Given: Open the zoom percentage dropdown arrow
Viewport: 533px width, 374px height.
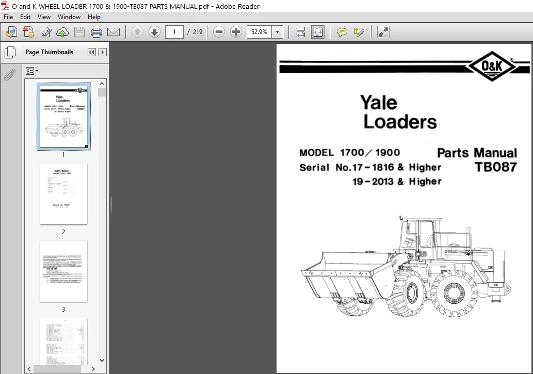Looking at the screenshot, I should (x=278, y=32).
